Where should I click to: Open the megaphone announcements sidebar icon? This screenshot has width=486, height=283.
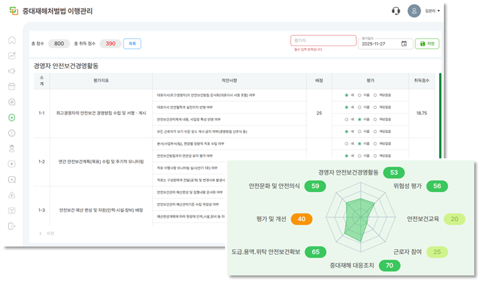click(11, 71)
